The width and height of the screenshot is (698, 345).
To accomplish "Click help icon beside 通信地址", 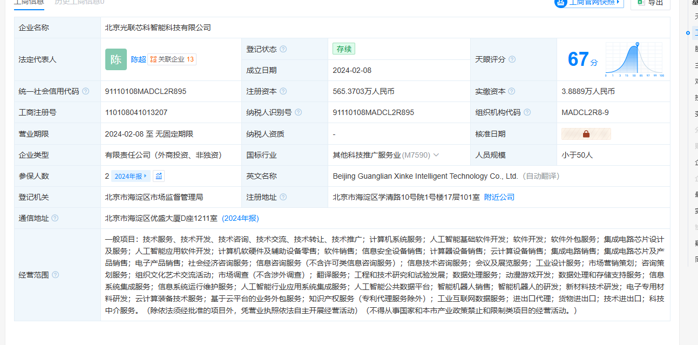I will [55, 218].
